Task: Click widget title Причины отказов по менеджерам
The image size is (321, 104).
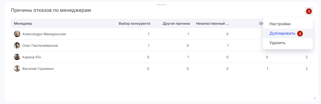Action: coord(51,11)
